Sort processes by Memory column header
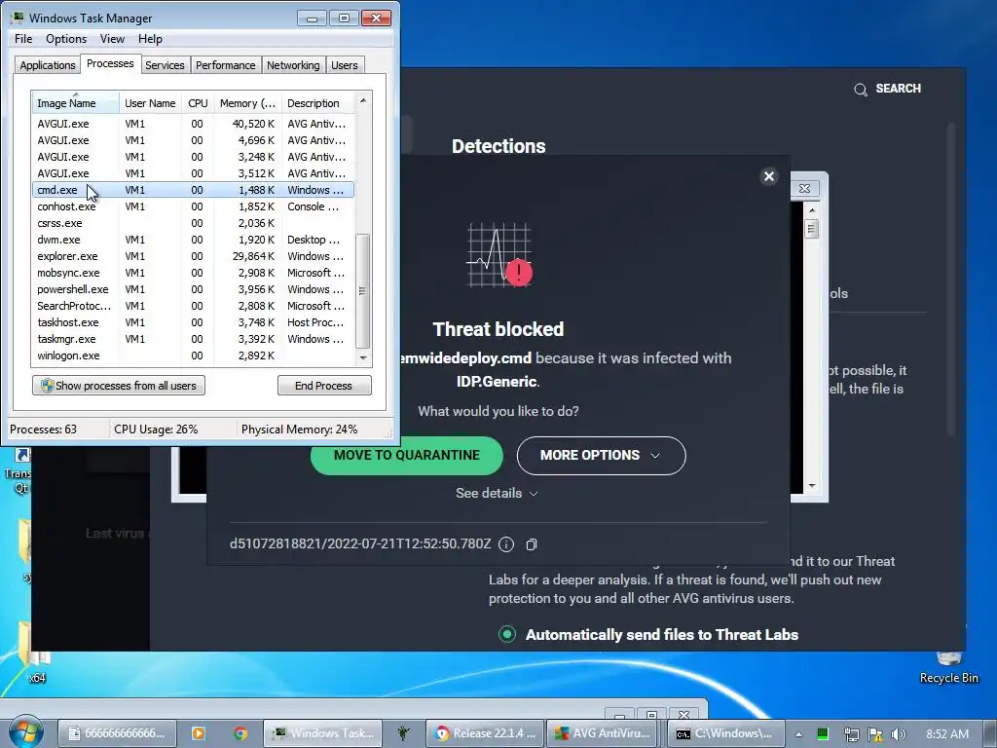 247,103
